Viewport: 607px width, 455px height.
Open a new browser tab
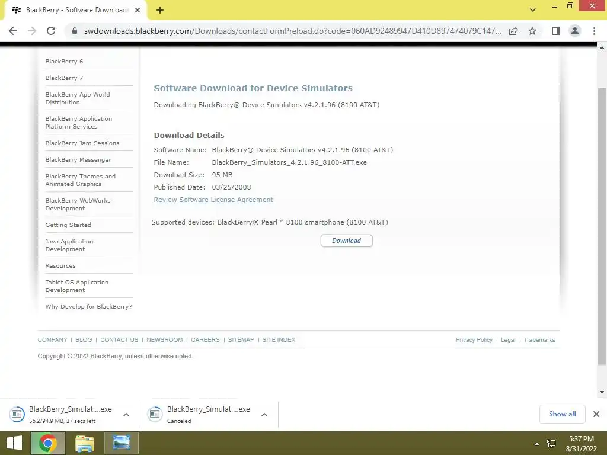pyautogui.click(x=160, y=10)
